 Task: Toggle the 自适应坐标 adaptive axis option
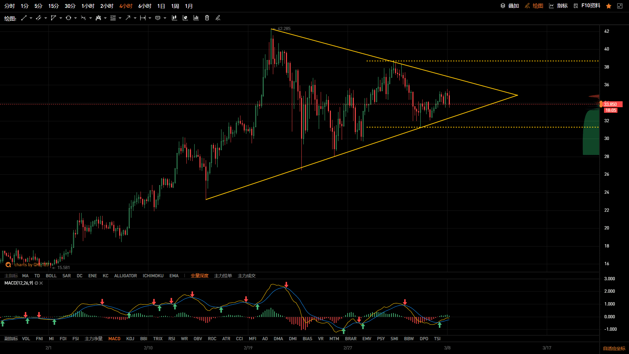tap(614, 348)
